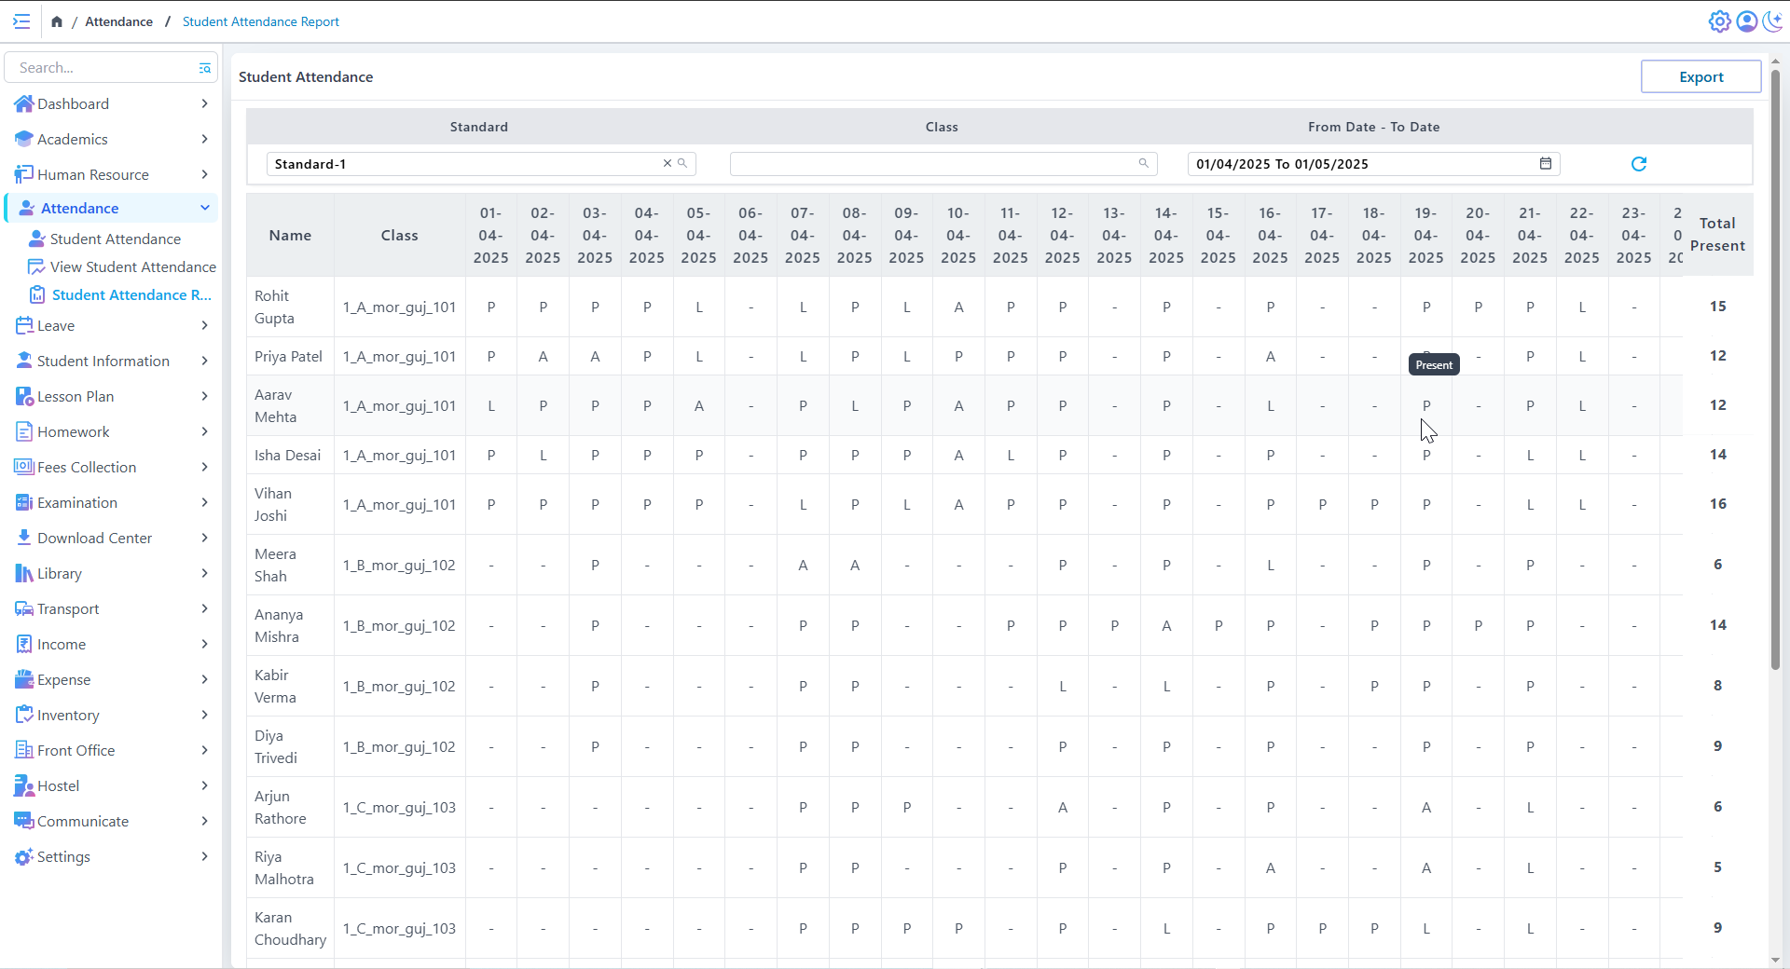
Task: Open the Standard dropdown
Action: [466, 164]
